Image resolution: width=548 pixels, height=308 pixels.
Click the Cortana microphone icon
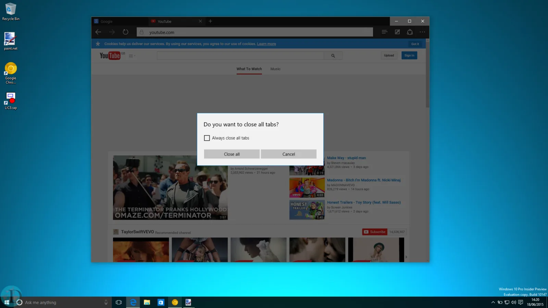pos(106,302)
